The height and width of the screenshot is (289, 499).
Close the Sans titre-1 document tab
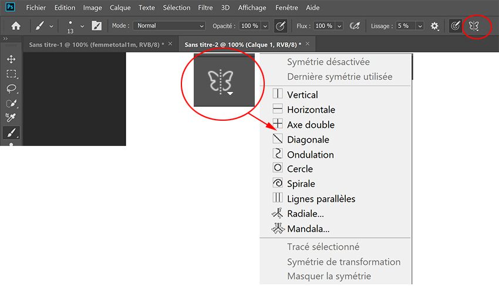click(x=170, y=44)
